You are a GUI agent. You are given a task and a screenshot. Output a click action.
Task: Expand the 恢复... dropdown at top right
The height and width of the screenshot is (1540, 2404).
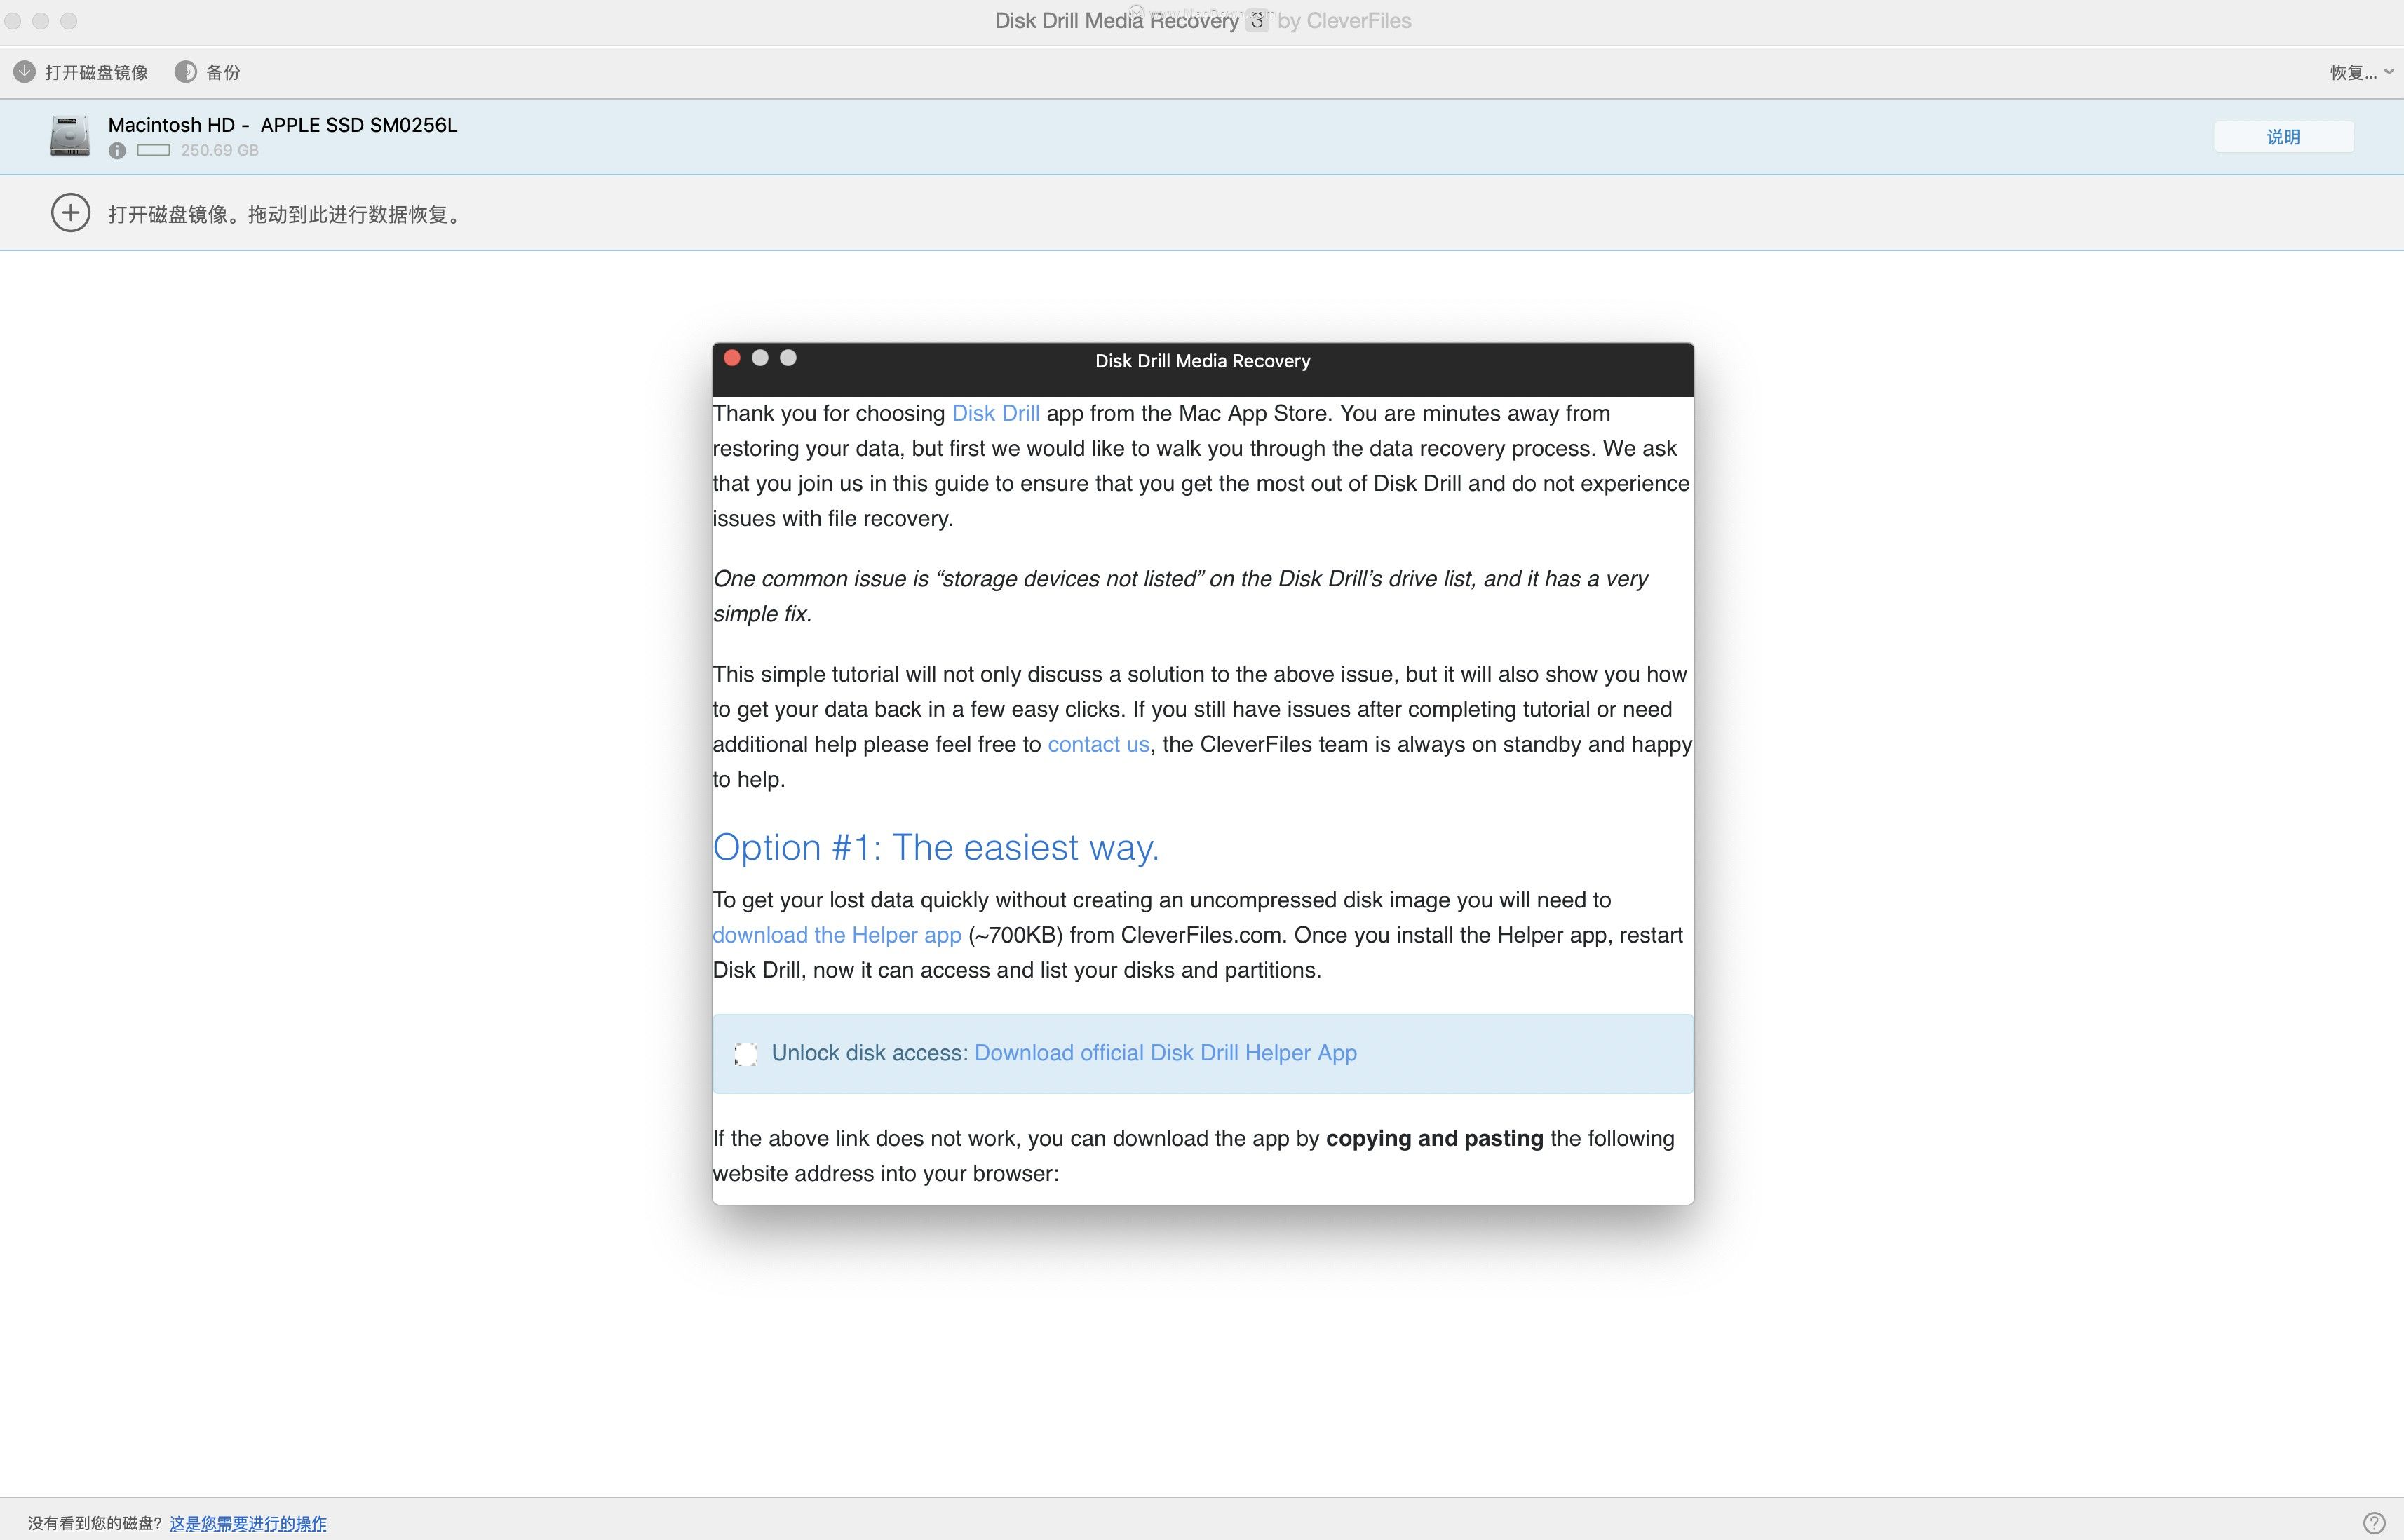(x=2361, y=72)
